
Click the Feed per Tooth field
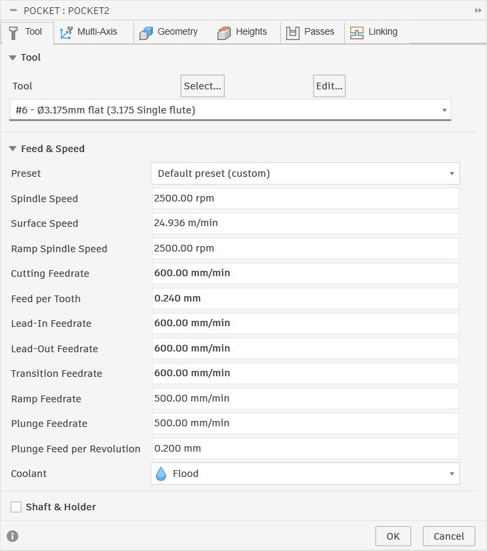pos(306,298)
